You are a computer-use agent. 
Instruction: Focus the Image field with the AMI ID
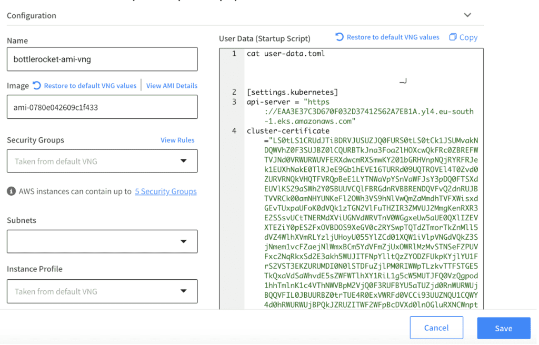coord(102,107)
